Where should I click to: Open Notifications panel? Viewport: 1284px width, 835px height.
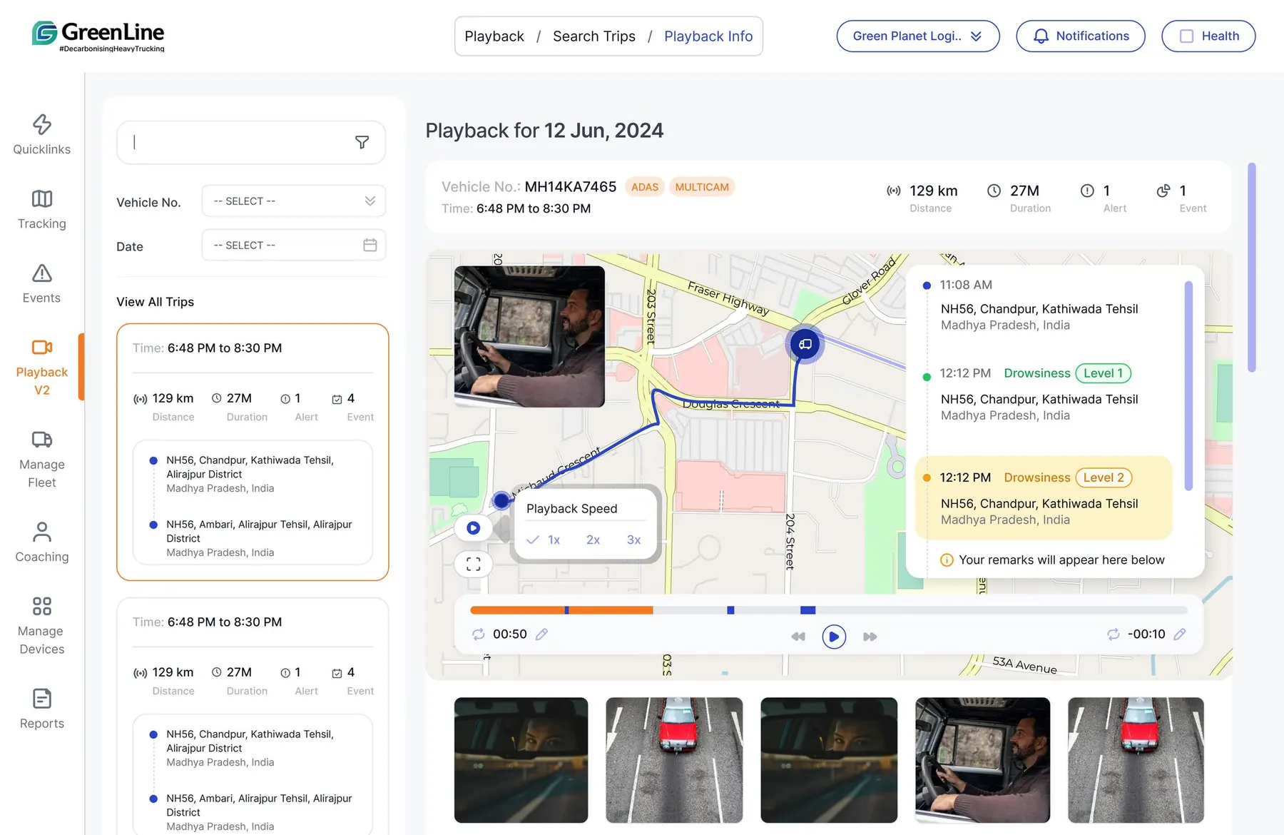pos(1081,36)
